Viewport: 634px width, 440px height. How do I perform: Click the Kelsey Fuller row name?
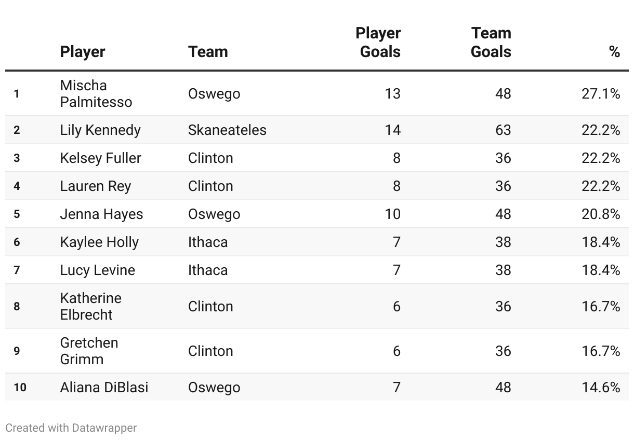pyautogui.click(x=101, y=158)
